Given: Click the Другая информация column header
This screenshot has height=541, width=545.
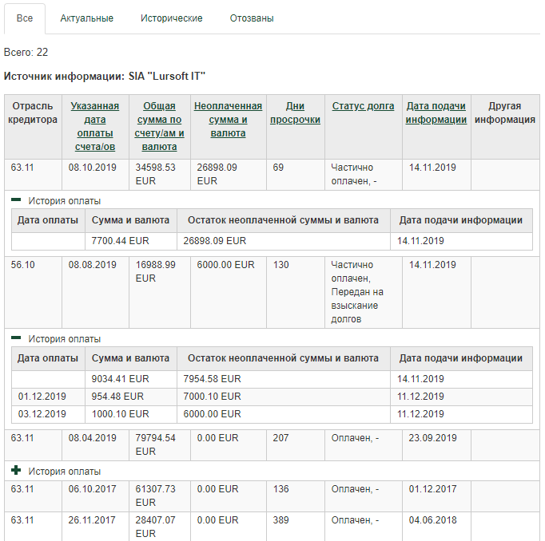Looking at the screenshot, I should tap(503, 113).
